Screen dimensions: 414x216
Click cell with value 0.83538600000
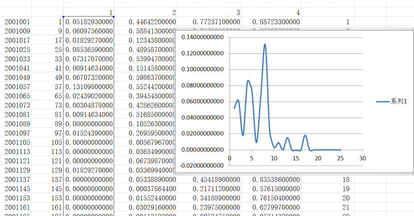pyautogui.click(x=271, y=179)
